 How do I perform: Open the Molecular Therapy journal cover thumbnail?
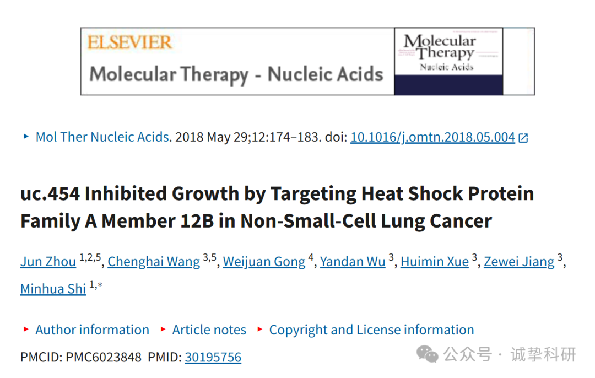point(448,62)
